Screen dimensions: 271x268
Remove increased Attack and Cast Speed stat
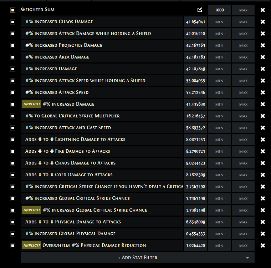[x=263, y=128]
